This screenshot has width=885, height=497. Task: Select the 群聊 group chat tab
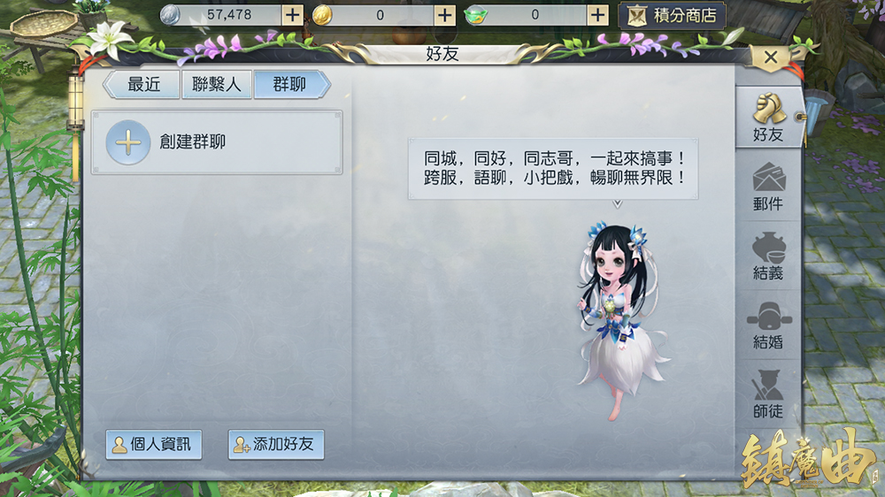(291, 85)
